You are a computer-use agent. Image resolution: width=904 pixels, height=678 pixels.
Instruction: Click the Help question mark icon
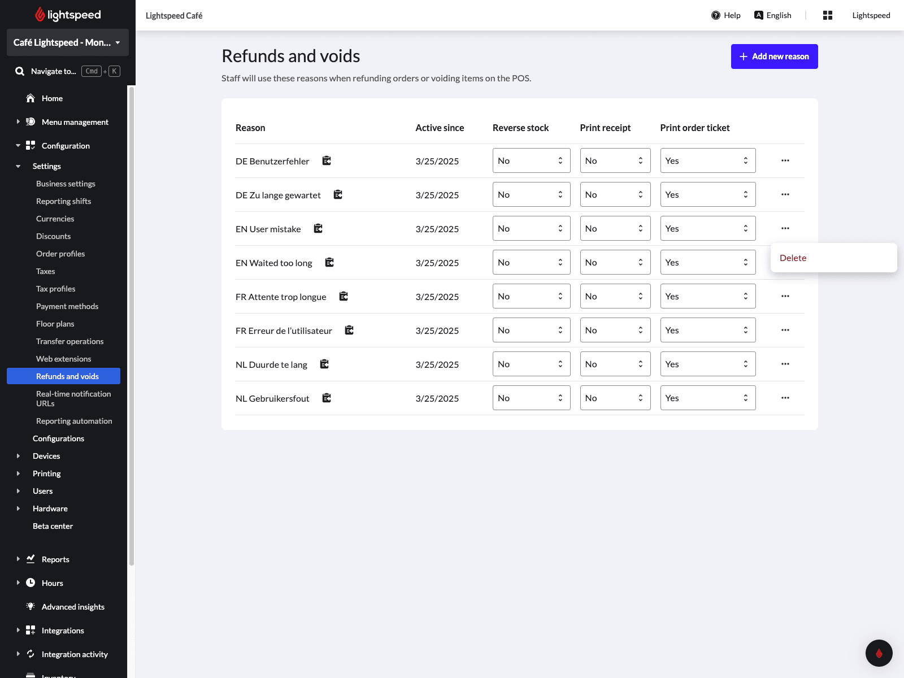point(716,15)
